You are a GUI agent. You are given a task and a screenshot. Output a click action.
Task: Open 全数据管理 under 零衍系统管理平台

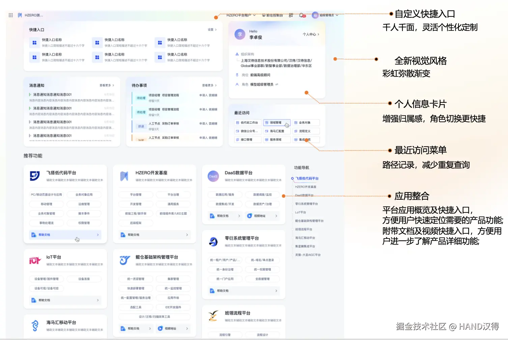click(x=262, y=279)
